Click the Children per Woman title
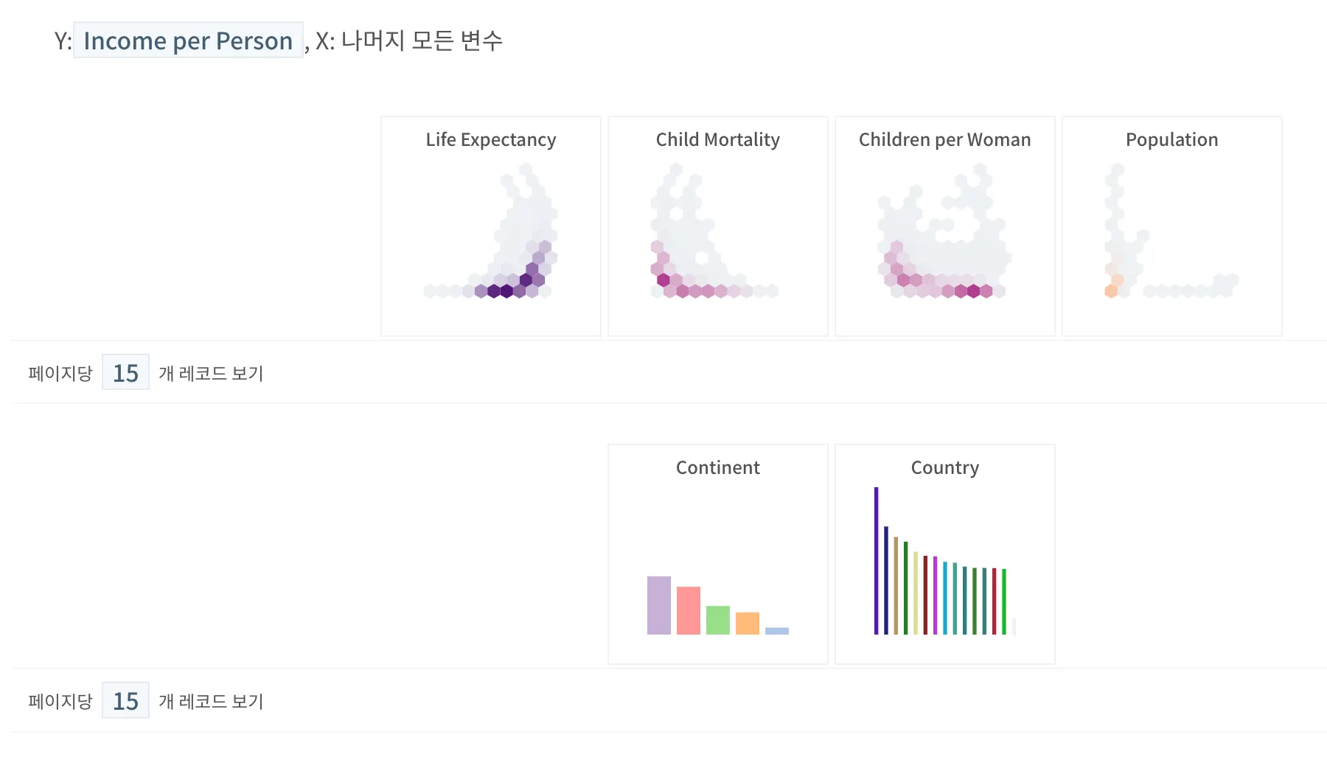This screenshot has height=768, width=1327. 944,139
